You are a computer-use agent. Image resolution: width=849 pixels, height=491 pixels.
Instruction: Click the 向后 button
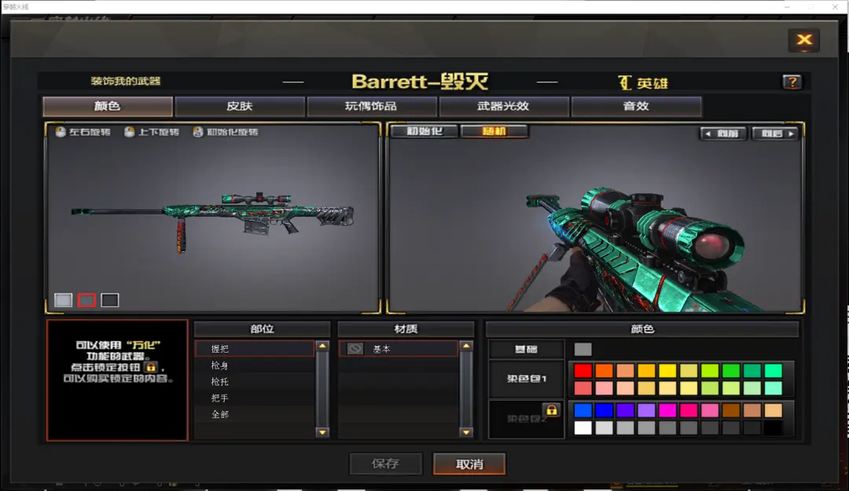coord(777,134)
